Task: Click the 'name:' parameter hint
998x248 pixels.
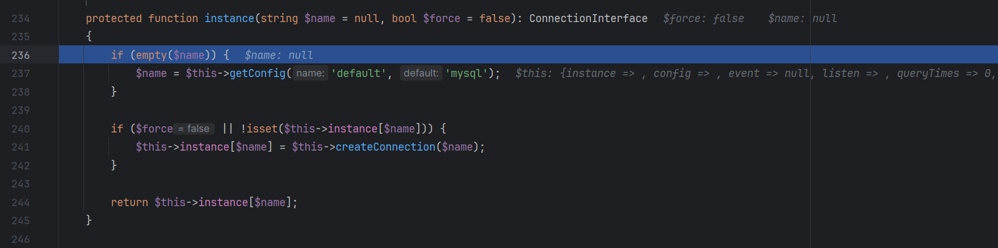Action: point(310,73)
